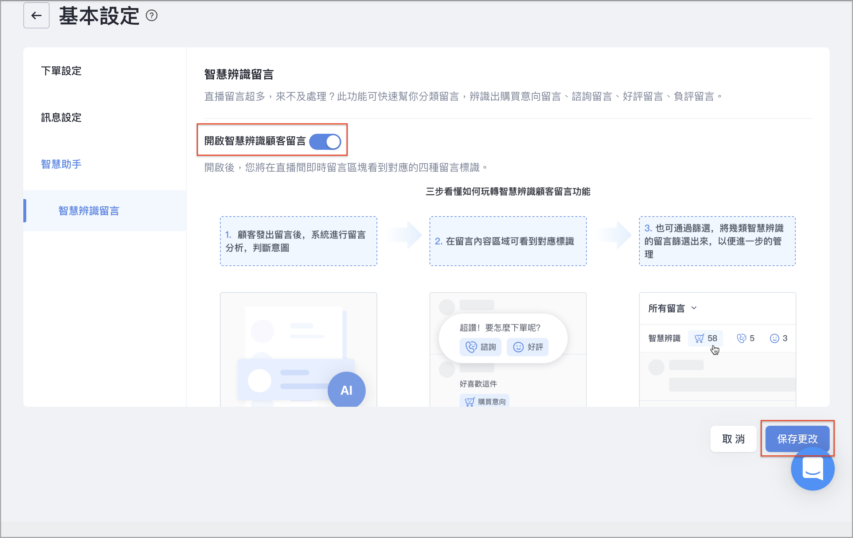Click the smiley face icon with 3
The width and height of the screenshot is (853, 538).
coord(778,338)
